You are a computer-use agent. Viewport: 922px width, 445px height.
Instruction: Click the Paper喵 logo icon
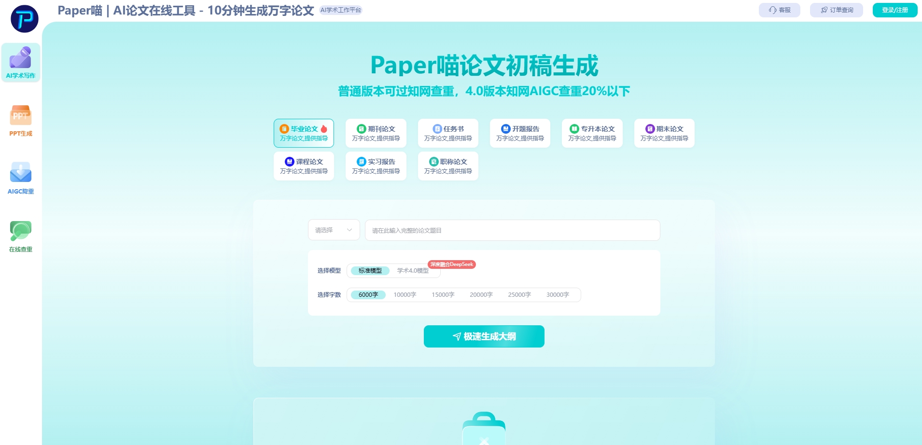25,19
